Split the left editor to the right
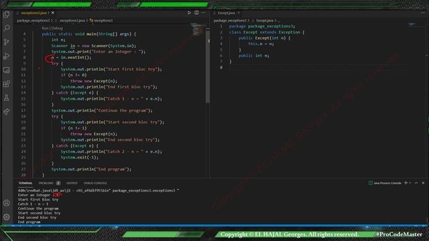This screenshot has height=241, width=429. point(196,13)
